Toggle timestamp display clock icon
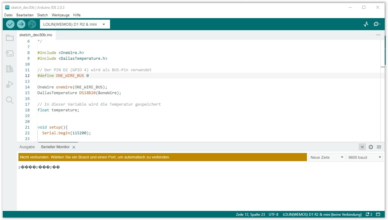The width and height of the screenshot is (388, 220). click(371, 147)
